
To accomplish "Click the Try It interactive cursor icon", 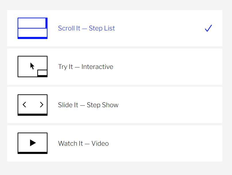I will tap(32, 66).
